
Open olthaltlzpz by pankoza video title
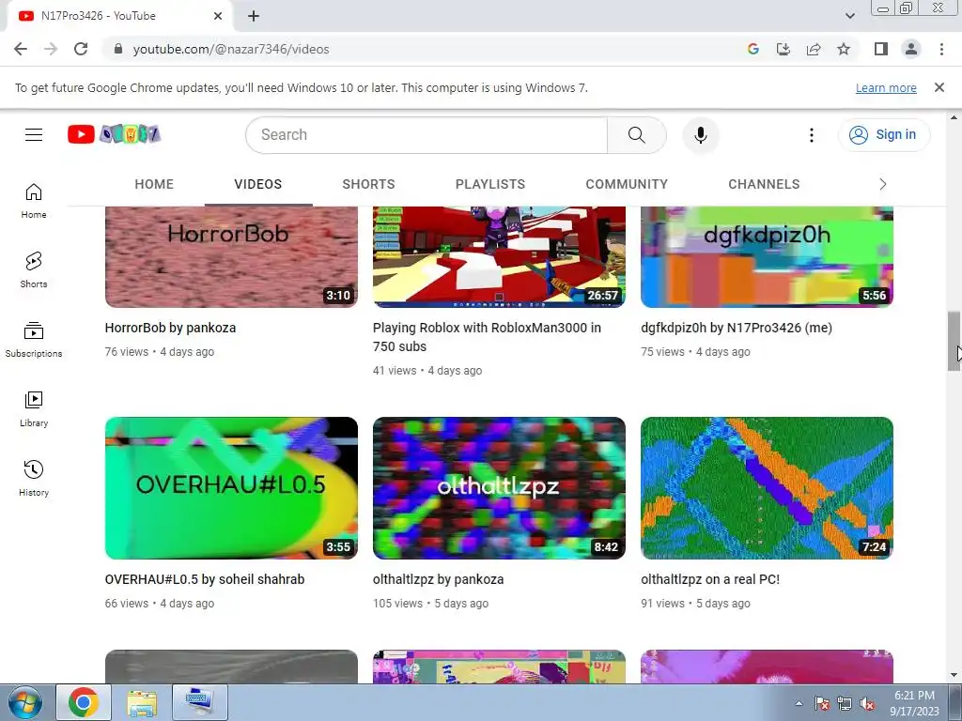pyautogui.click(x=438, y=579)
